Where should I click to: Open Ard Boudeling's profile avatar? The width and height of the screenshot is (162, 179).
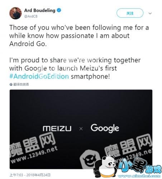tap(15, 13)
